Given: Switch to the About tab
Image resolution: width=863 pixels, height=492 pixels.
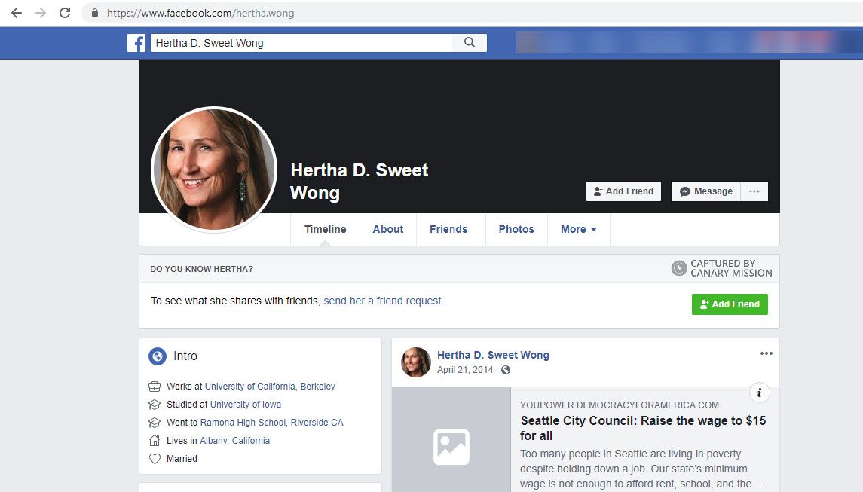Looking at the screenshot, I should 387,229.
